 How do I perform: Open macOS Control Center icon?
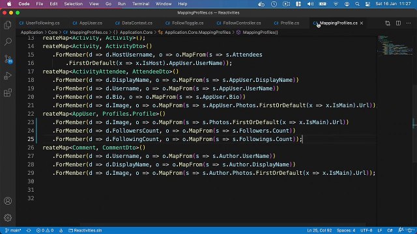coord(367,4)
